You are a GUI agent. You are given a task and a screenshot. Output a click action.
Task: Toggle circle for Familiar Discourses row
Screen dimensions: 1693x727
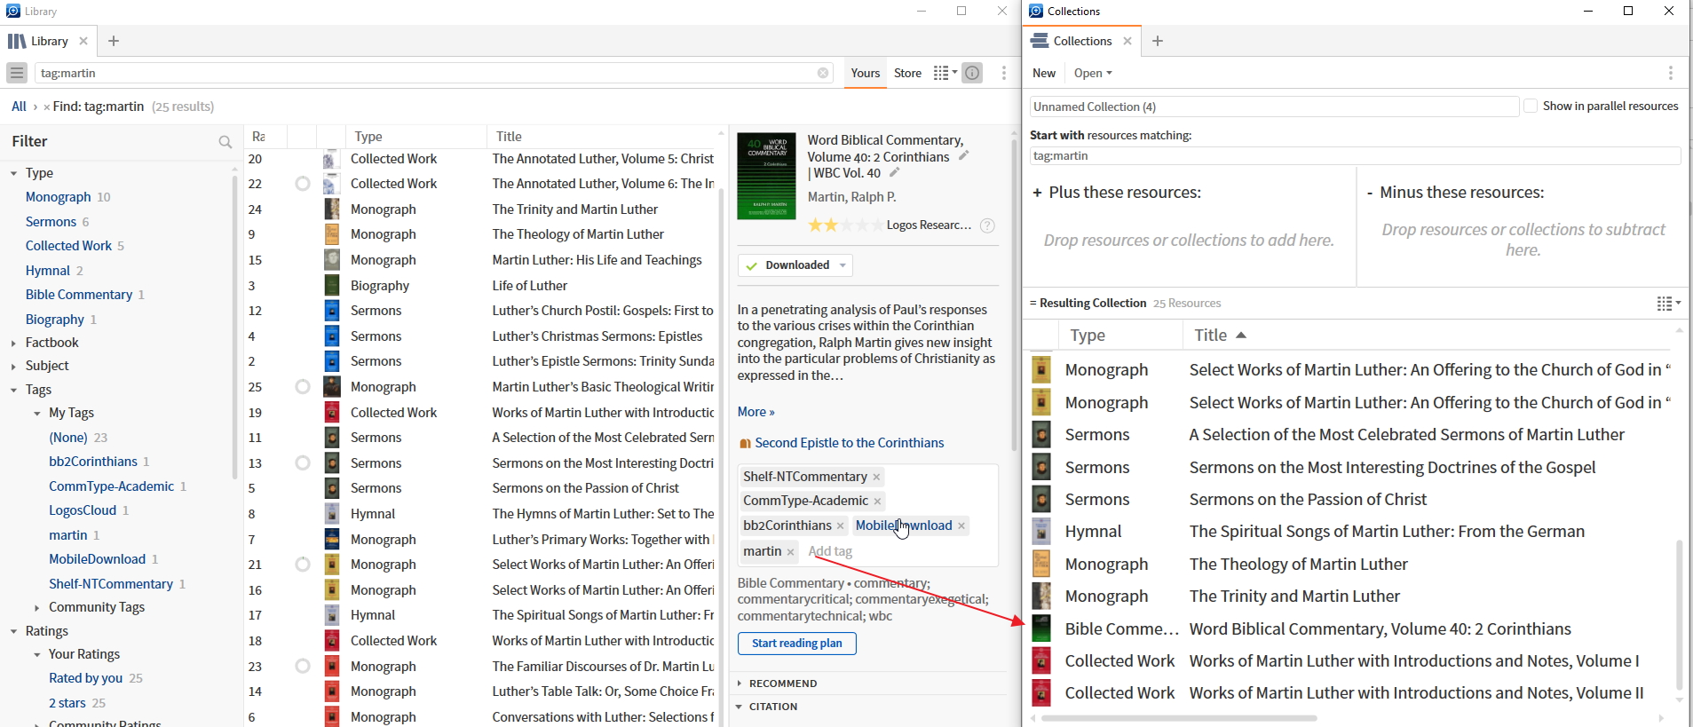tap(303, 667)
